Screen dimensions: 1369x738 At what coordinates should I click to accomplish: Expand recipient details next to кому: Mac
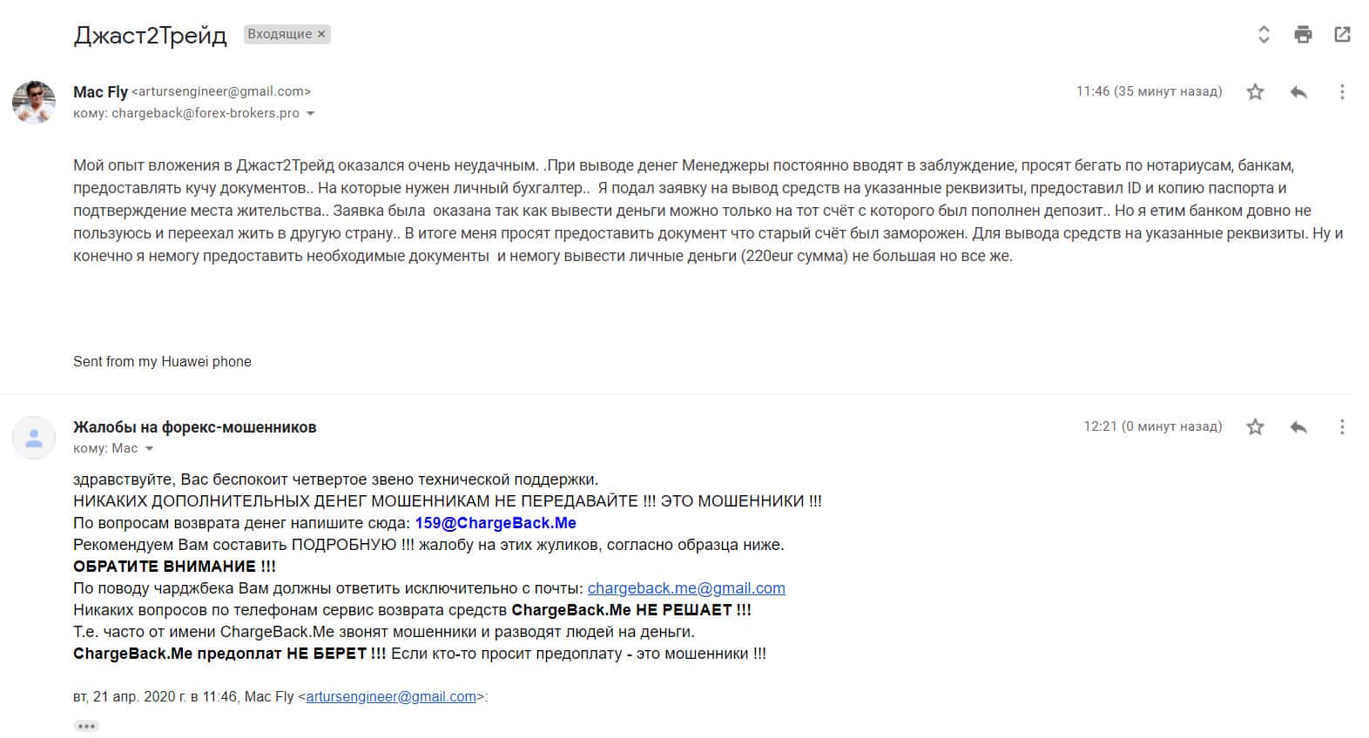point(149,449)
